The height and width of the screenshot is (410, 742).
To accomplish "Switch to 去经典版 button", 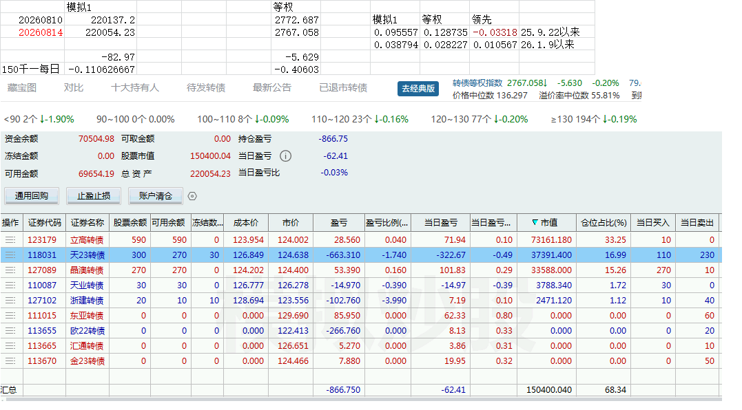I will click(418, 88).
